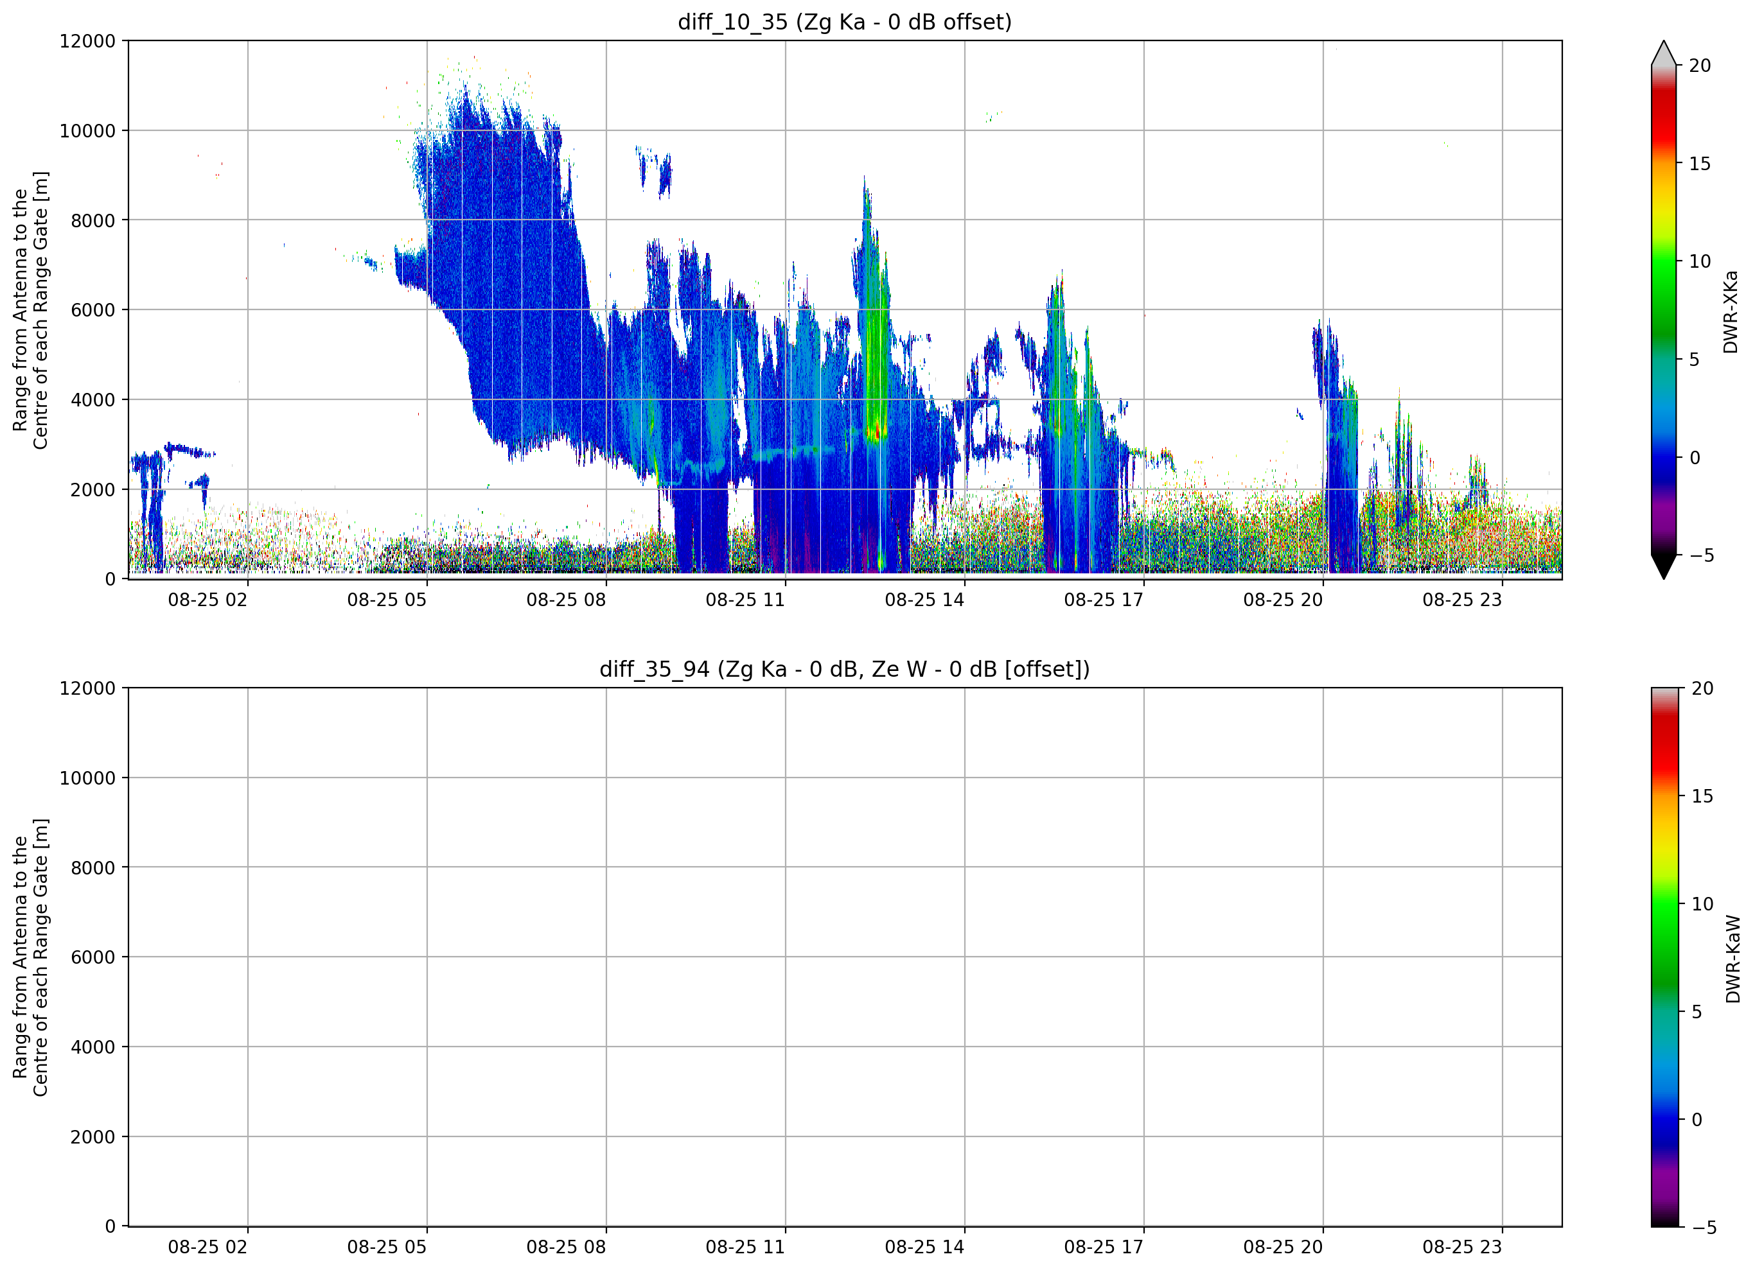
Task: Select the "DWR-KaW" colorbar label
Action: pyautogui.click(x=1733, y=959)
